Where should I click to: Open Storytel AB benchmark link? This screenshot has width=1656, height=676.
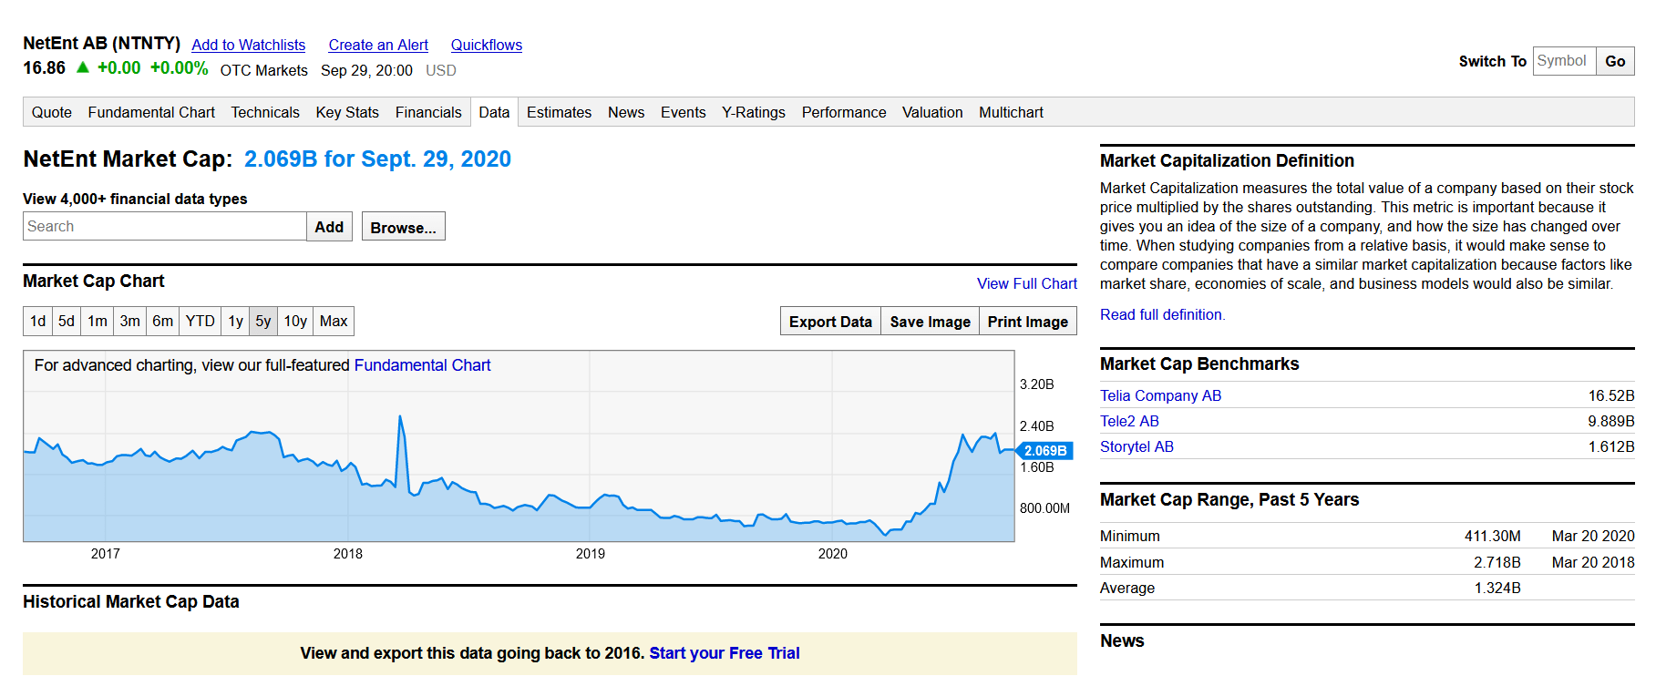[1137, 446]
